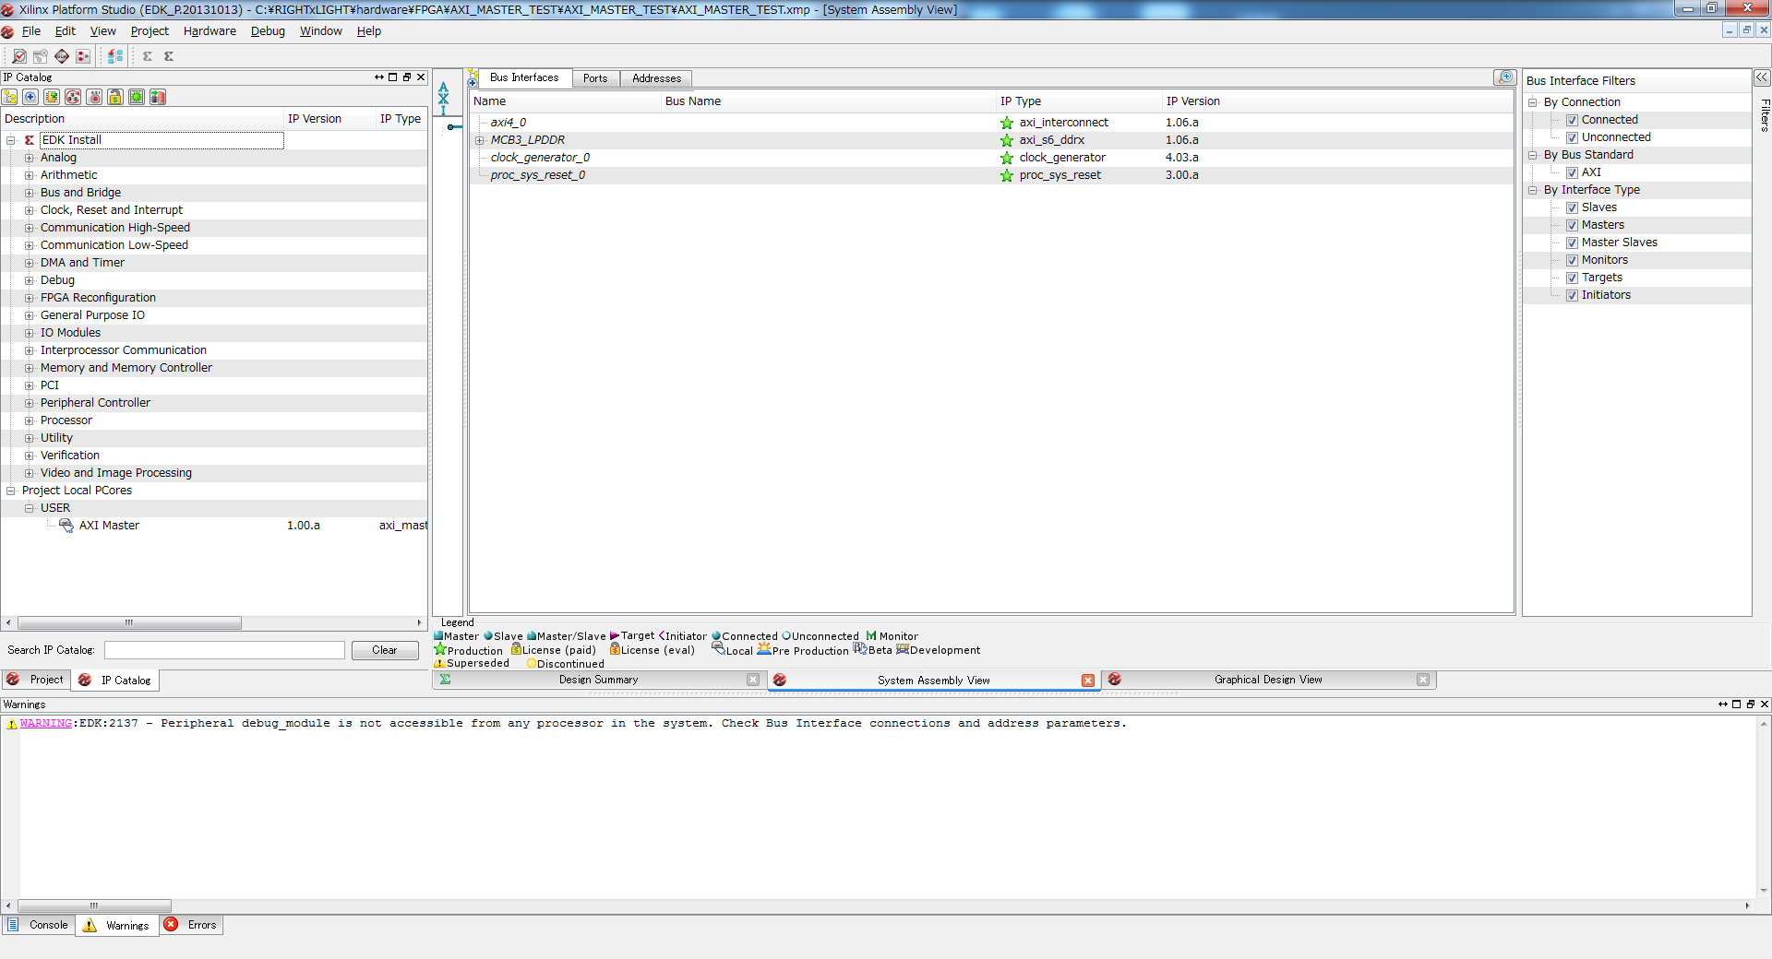Click the padlock license icon in IP Catalog toolbar
The height and width of the screenshot is (959, 1772).
click(x=115, y=97)
